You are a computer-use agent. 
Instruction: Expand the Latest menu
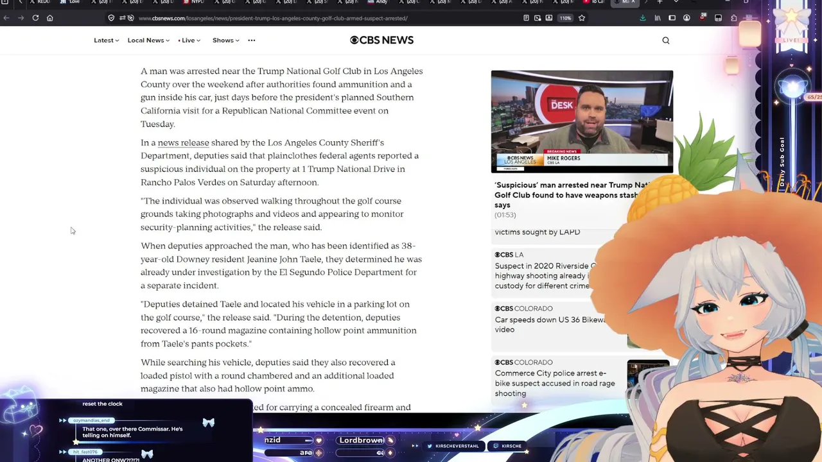106,40
